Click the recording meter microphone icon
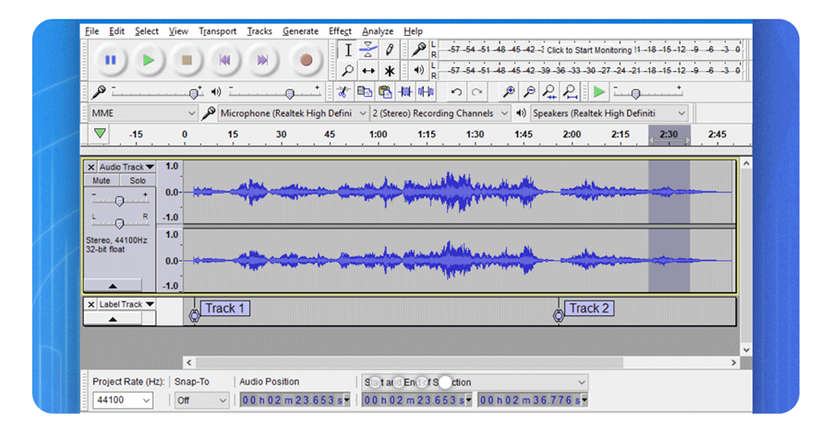 click(418, 50)
